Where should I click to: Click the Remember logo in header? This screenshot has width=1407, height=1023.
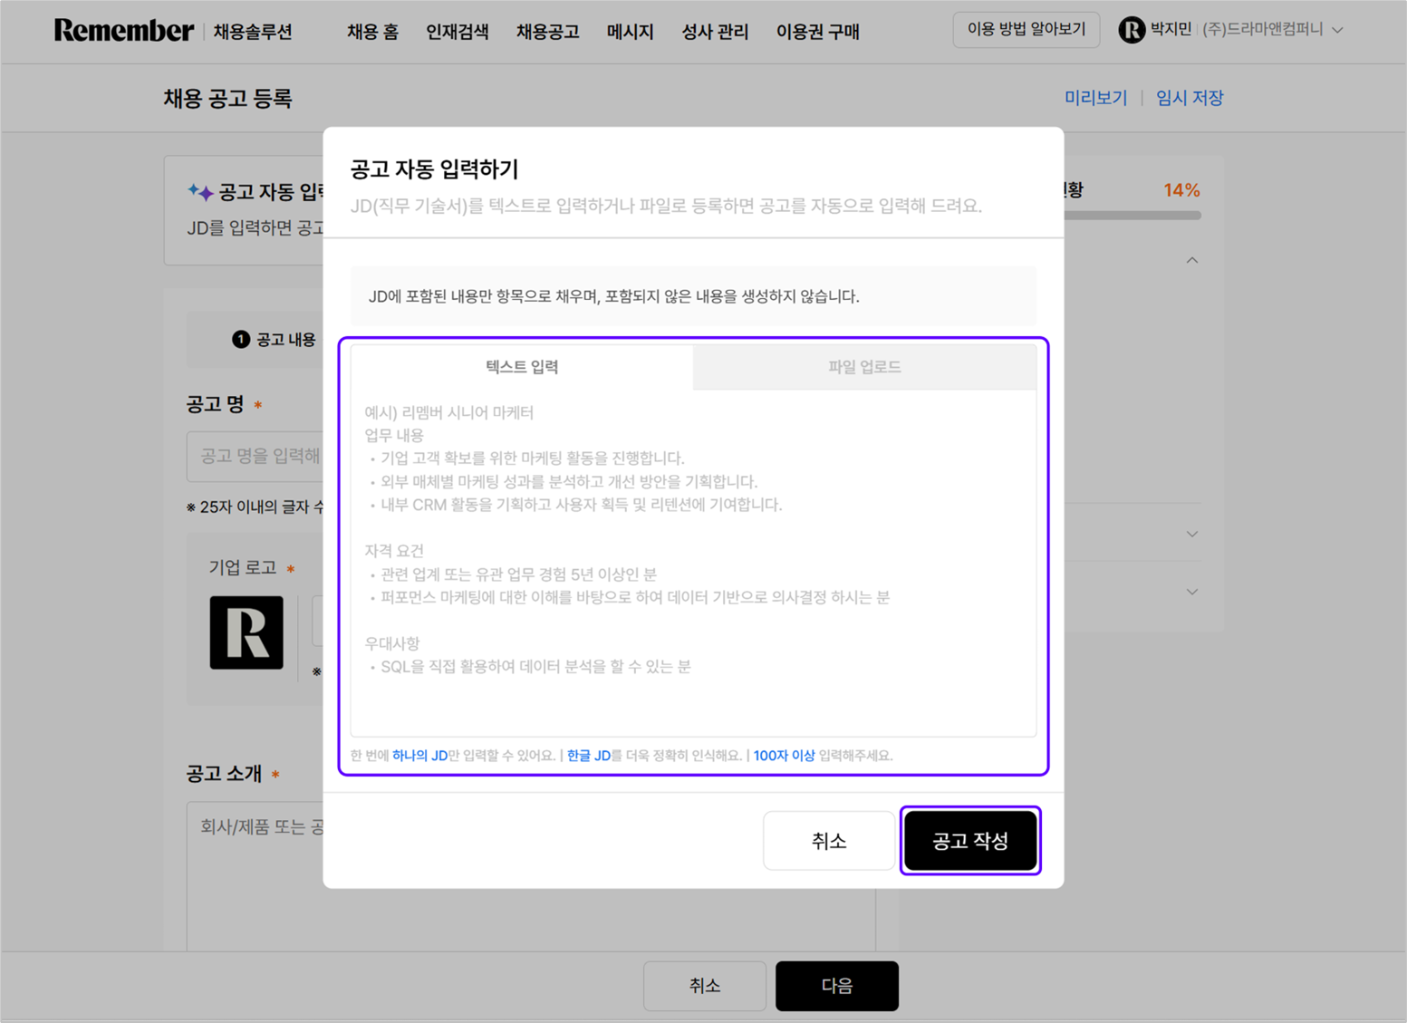pyautogui.click(x=123, y=31)
